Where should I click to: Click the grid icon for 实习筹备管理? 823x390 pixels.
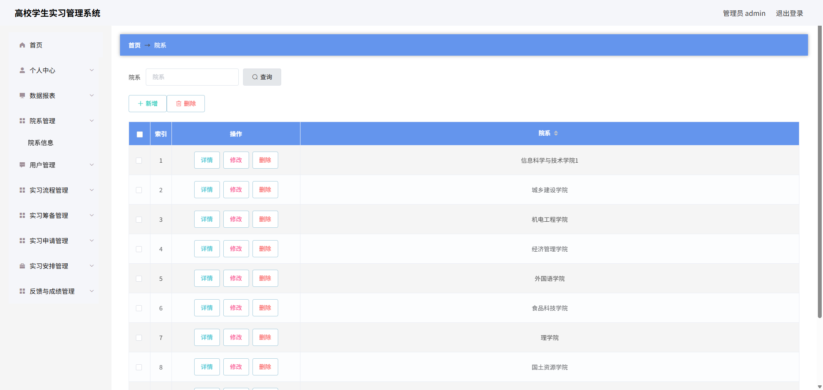[x=22, y=215]
